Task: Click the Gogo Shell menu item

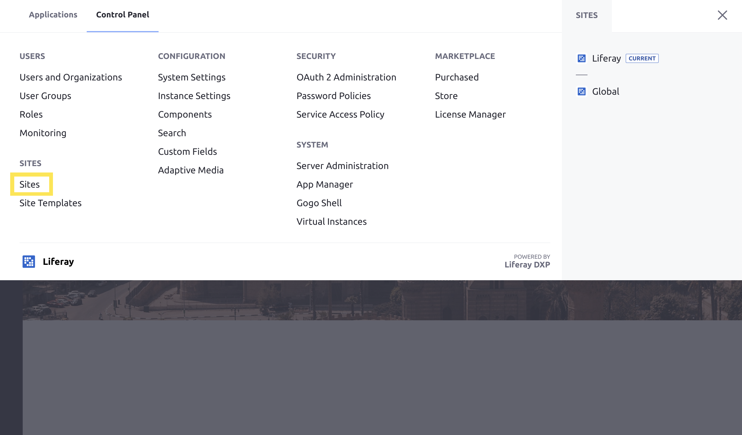Action: tap(319, 202)
